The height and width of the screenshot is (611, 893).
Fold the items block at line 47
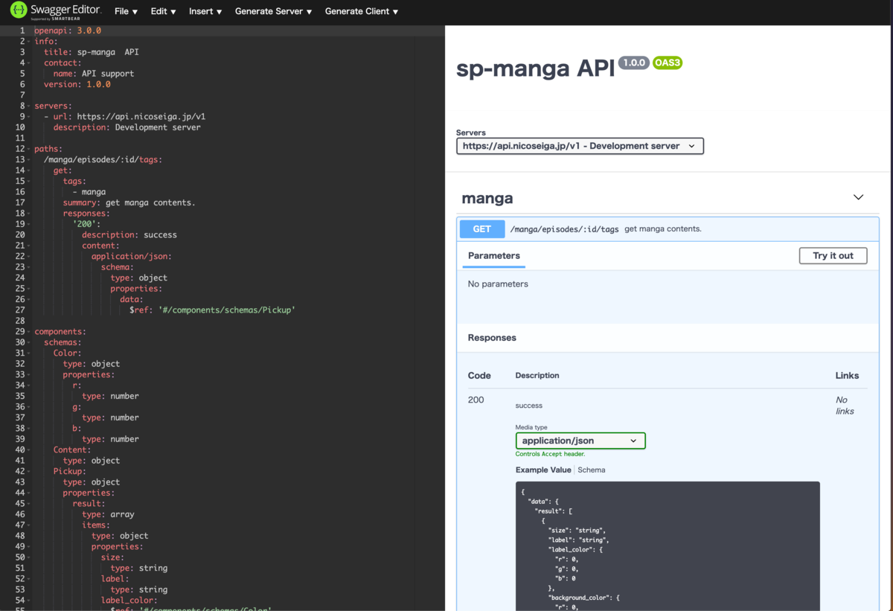point(29,525)
